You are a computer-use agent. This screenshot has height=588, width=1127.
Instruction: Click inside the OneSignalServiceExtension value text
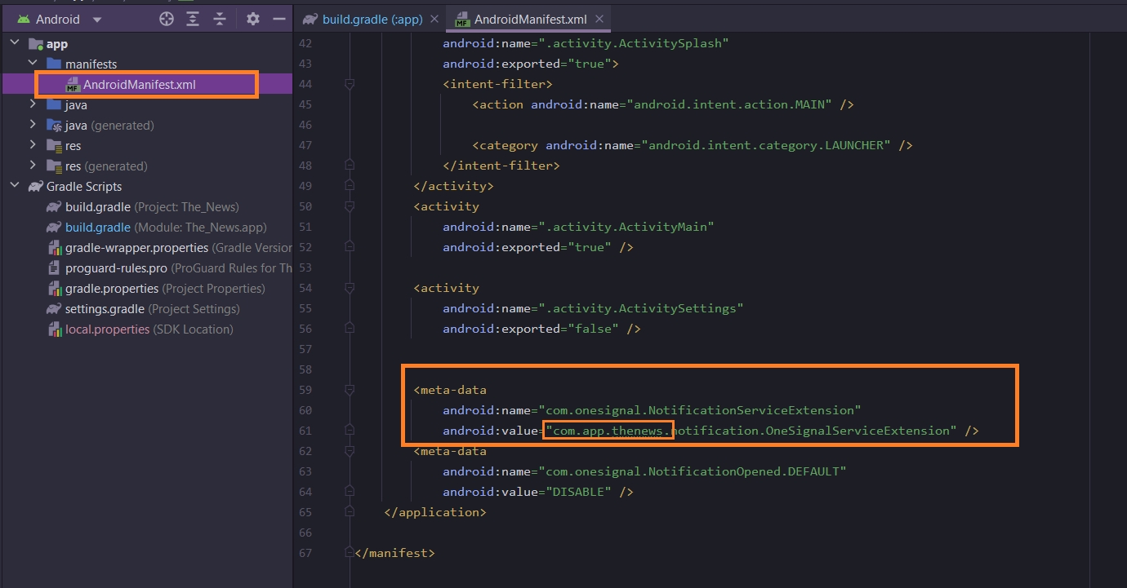click(817, 431)
